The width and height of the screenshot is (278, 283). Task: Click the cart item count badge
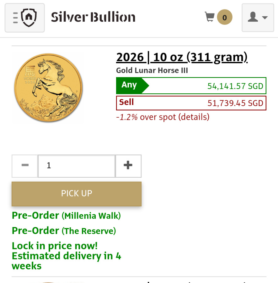[x=225, y=17]
